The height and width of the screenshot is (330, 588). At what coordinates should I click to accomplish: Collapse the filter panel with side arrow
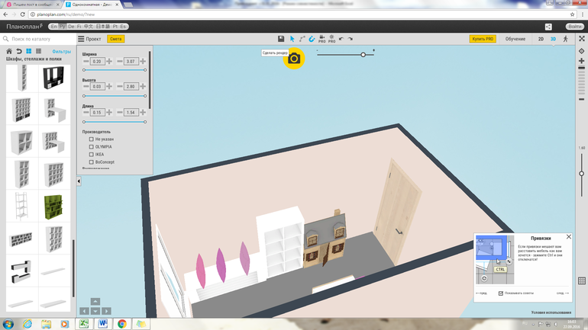79,181
